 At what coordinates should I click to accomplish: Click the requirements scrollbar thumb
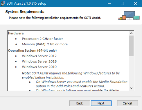(131, 46)
